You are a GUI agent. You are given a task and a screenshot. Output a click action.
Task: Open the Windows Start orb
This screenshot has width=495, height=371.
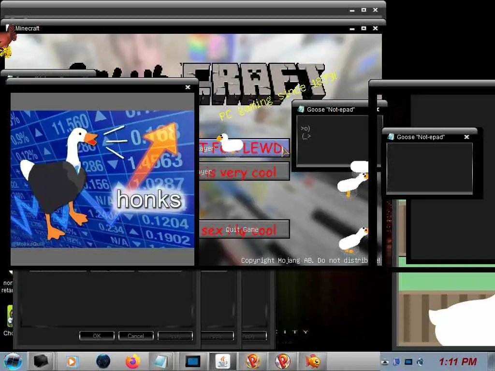coord(13,361)
